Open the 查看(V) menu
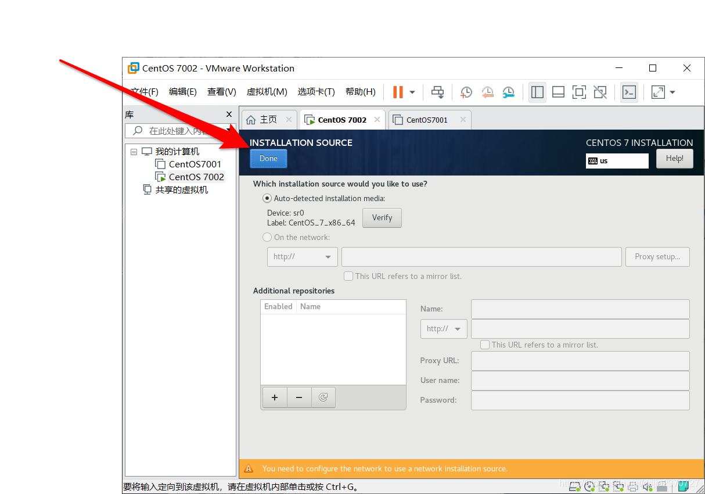 pyautogui.click(x=222, y=92)
